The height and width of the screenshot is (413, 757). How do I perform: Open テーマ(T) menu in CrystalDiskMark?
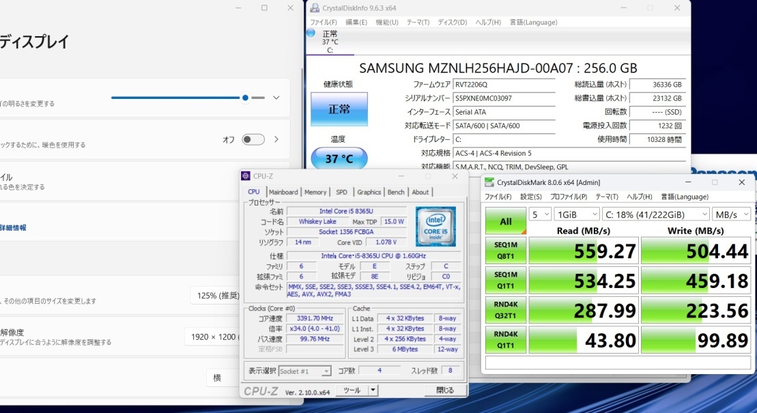(607, 197)
